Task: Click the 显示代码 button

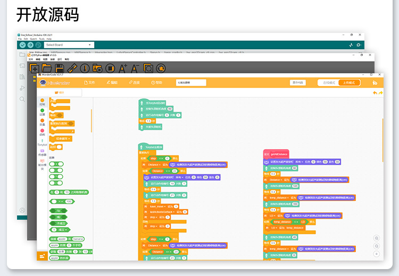Action: [x=298, y=82]
